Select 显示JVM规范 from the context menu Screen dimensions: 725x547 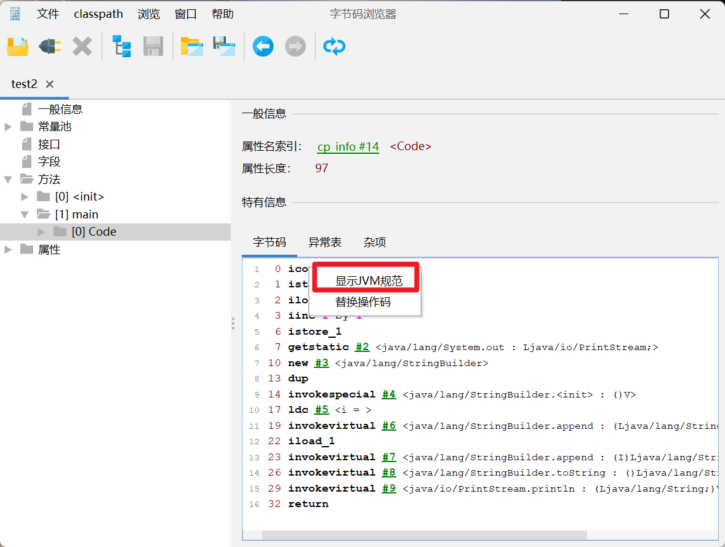368,281
